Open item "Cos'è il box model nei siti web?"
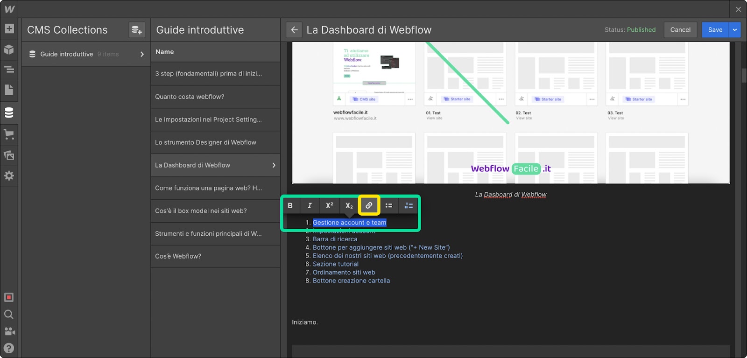The image size is (747, 358). tap(215, 211)
